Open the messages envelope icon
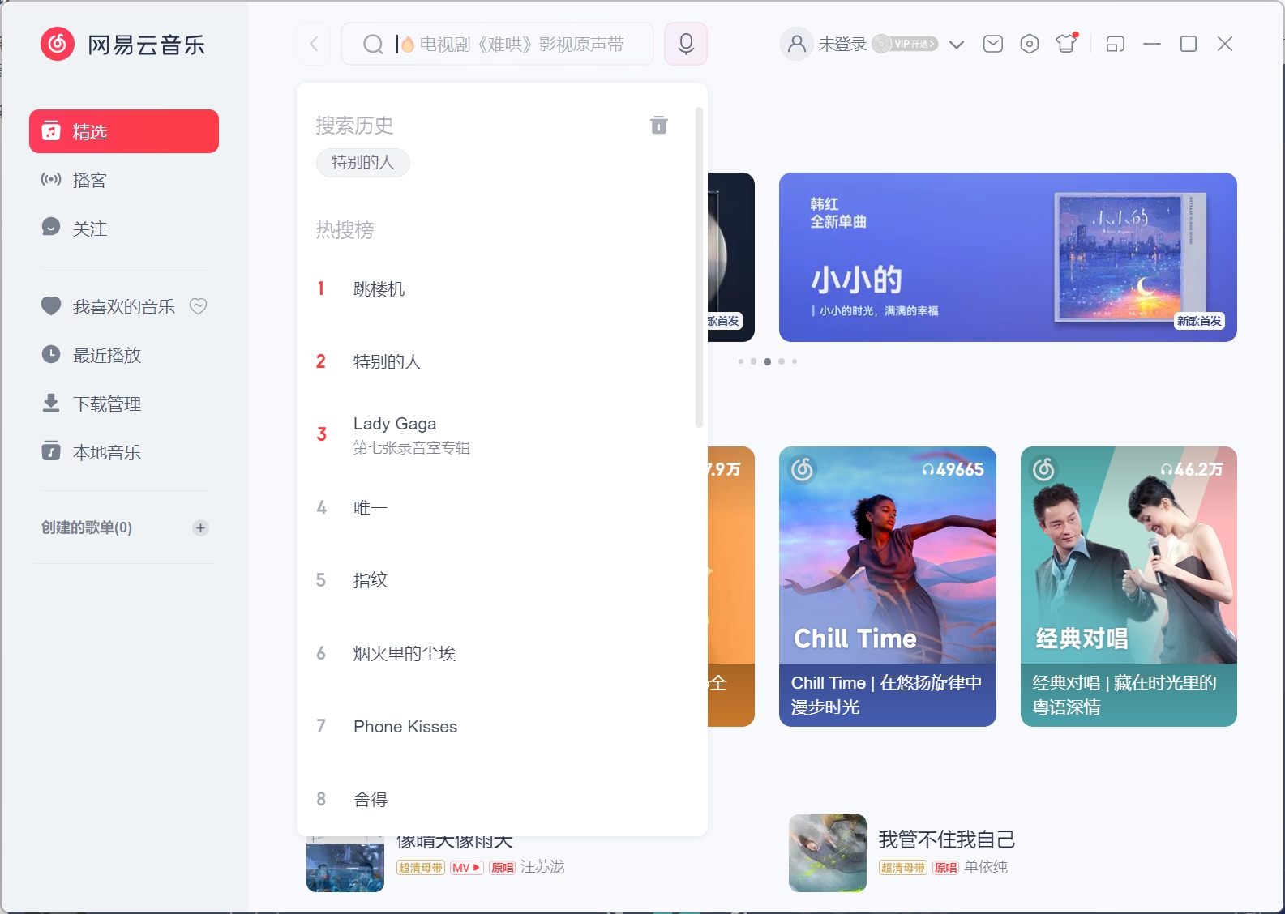This screenshot has width=1285, height=914. tap(993, 44)
